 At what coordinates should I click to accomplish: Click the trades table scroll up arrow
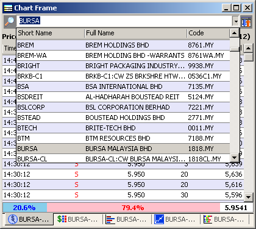pos(248,48)
